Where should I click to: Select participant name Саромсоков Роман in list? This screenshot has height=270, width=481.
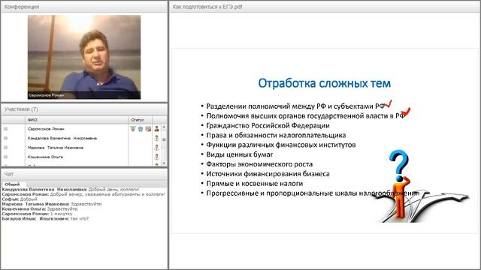[46, 129]
